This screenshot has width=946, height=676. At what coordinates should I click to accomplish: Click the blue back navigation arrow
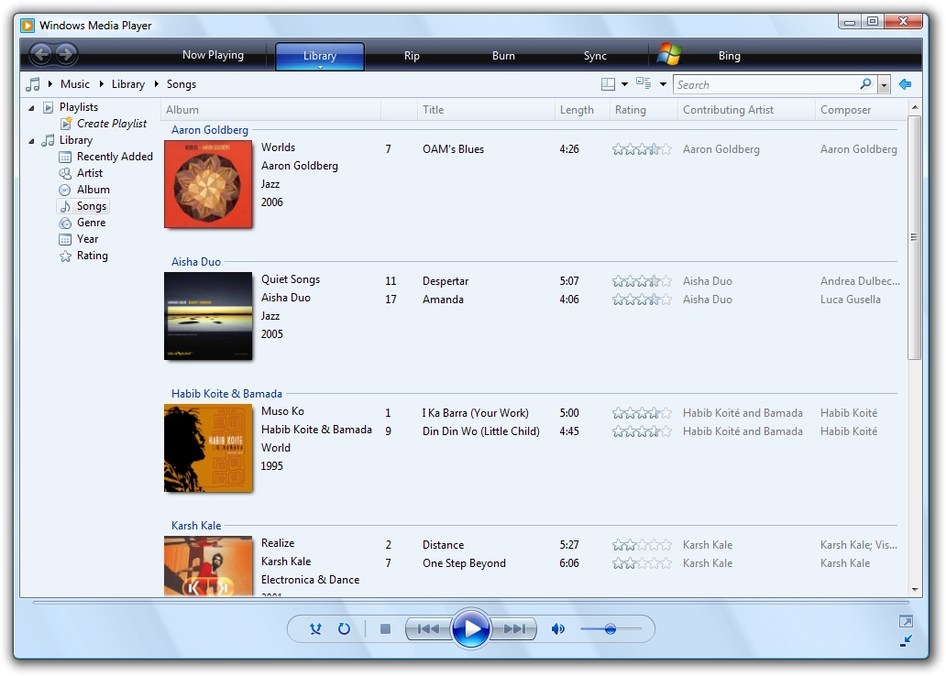905,83
